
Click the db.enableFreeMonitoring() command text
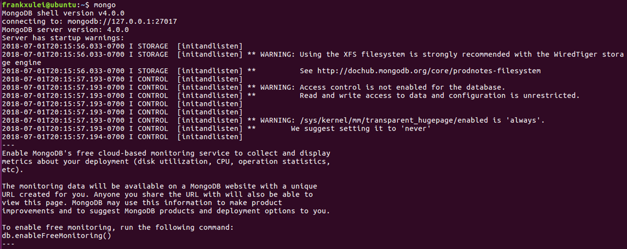pos(57,236)
